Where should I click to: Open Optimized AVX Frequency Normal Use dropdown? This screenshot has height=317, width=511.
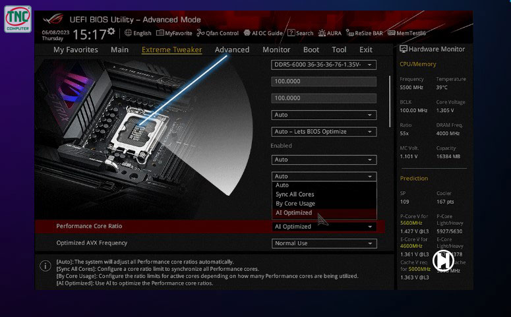[324, 243]
